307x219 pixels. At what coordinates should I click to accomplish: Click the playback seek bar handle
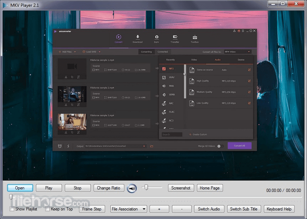pos(11,197)
